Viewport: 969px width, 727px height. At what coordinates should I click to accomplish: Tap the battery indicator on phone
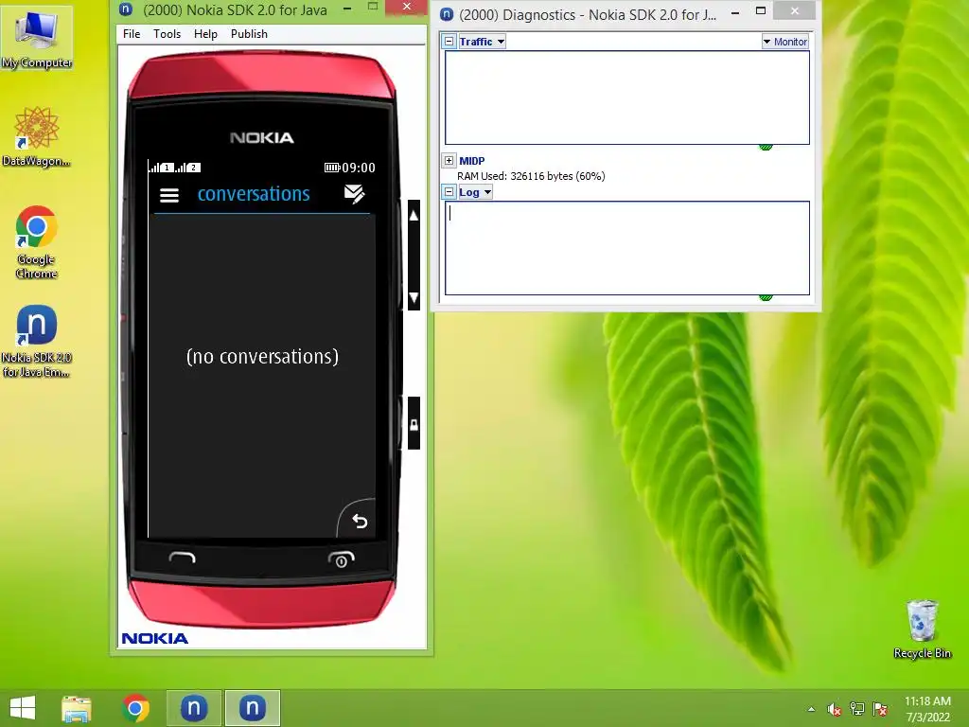tap(332, 168)
